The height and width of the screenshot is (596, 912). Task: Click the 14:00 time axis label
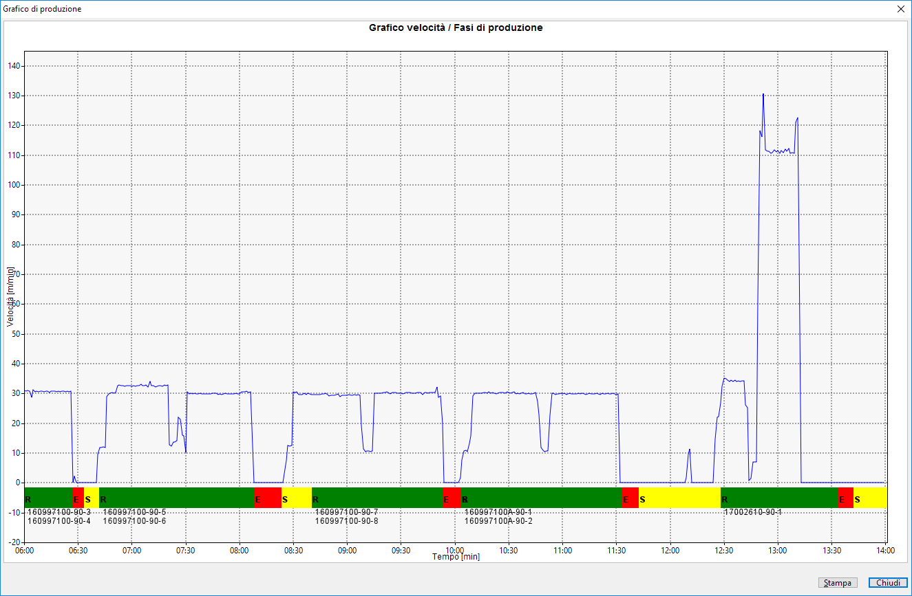coord(885,551)
